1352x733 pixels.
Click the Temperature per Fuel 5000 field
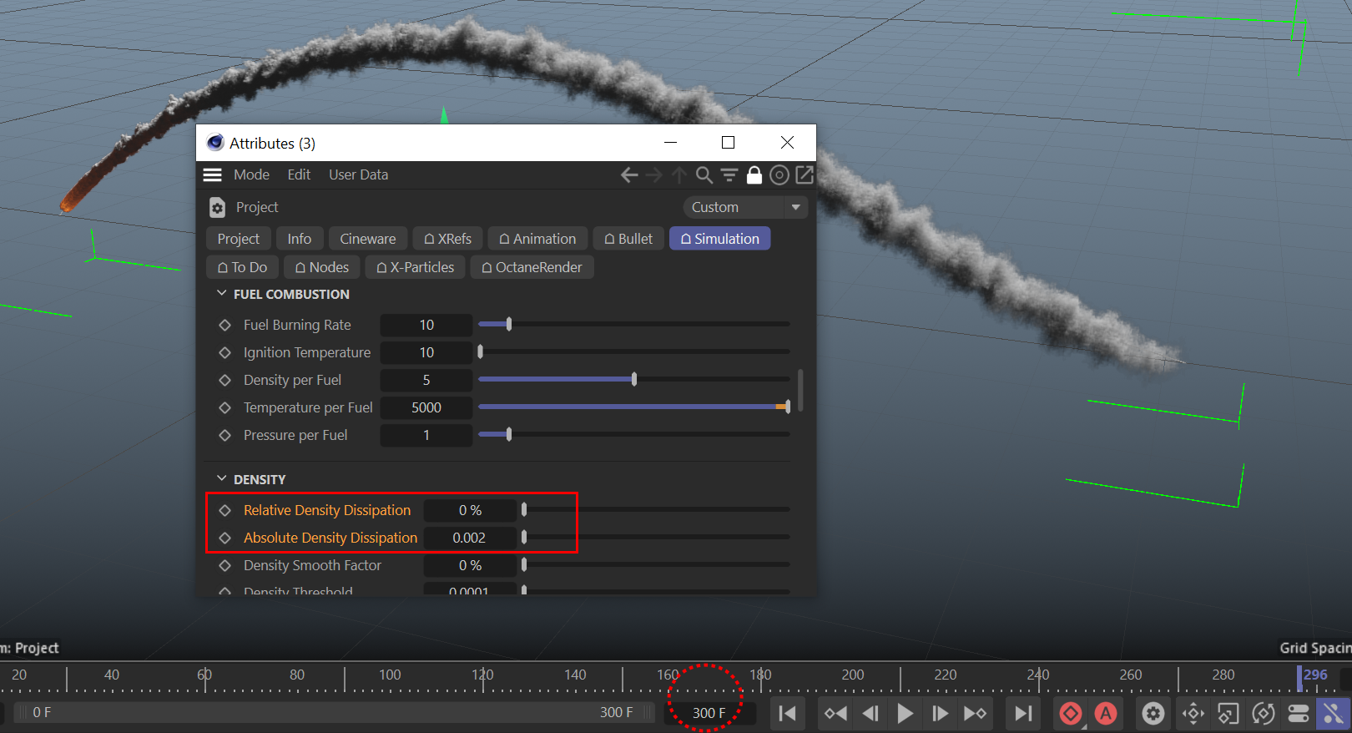[426, 407]
